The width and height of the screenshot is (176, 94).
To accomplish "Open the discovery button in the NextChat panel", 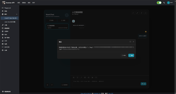I will pyautogui.click(x=63, y=20).
